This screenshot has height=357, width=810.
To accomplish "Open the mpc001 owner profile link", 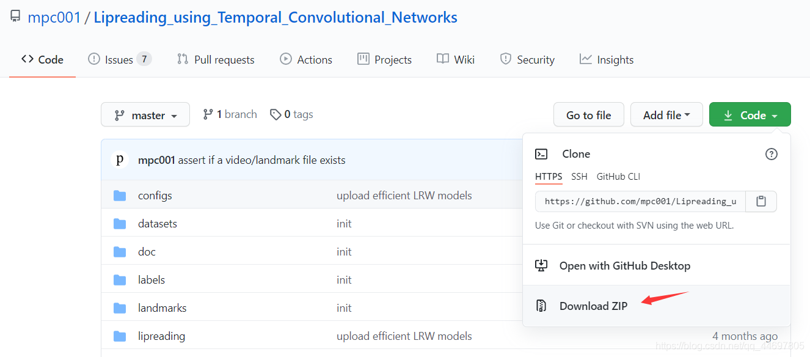I will pyautogui.click(x=54, y=17).
